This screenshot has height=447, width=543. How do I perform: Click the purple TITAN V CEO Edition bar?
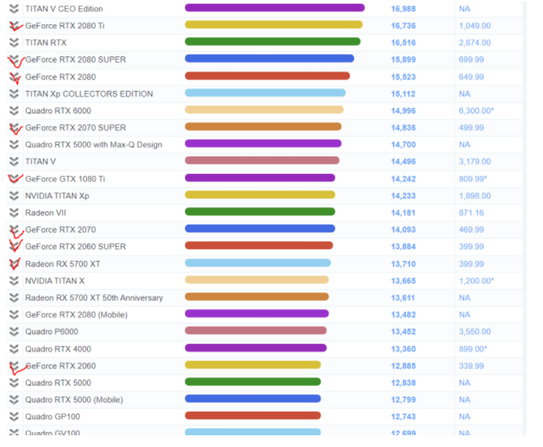274,8
